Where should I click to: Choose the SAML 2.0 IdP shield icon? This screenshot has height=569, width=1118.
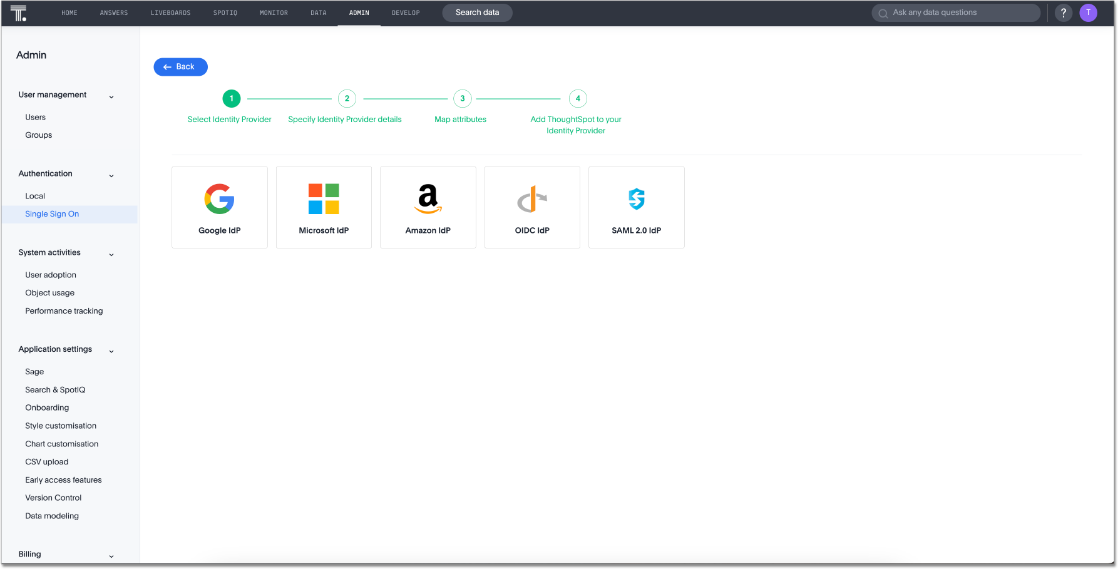[x=637, y=199]
